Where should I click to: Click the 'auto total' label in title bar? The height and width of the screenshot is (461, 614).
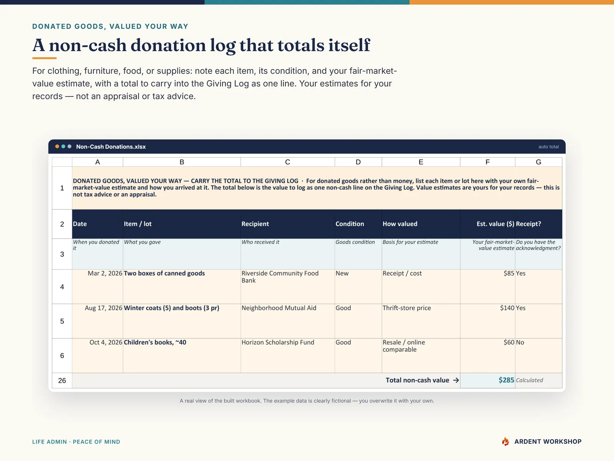548,147
